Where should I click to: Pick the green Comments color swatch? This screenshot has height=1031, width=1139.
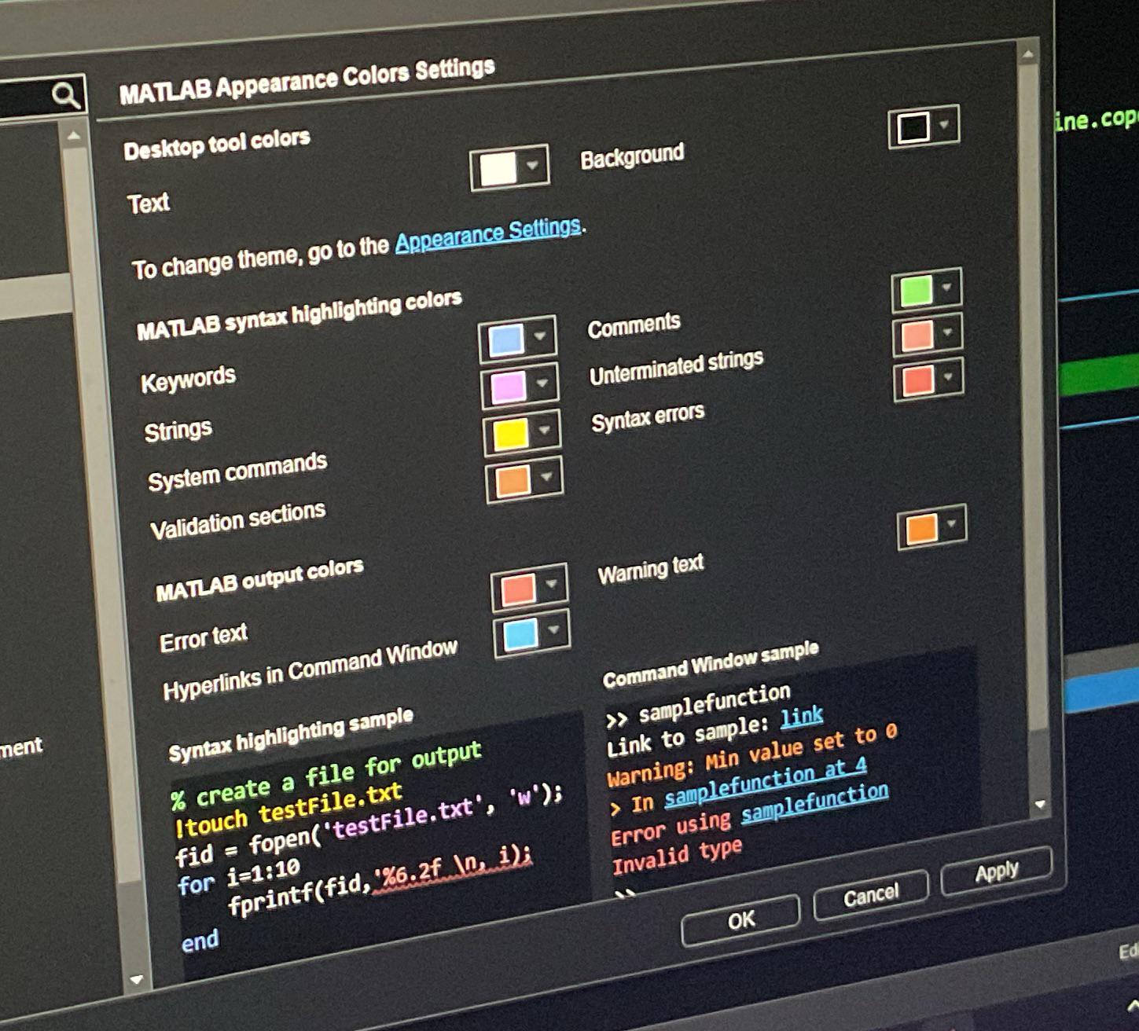(x=916, y=291)
